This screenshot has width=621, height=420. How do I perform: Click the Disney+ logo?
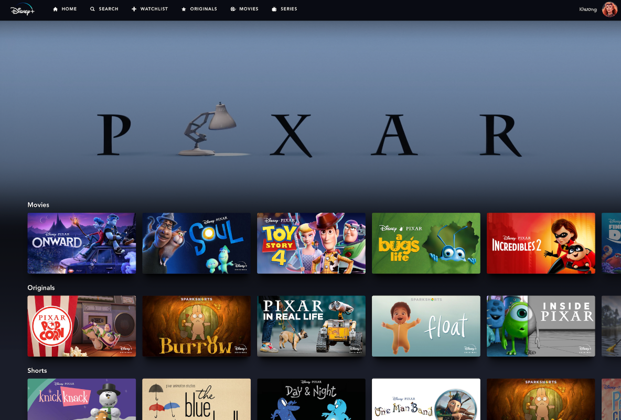[x=22, y=9]
